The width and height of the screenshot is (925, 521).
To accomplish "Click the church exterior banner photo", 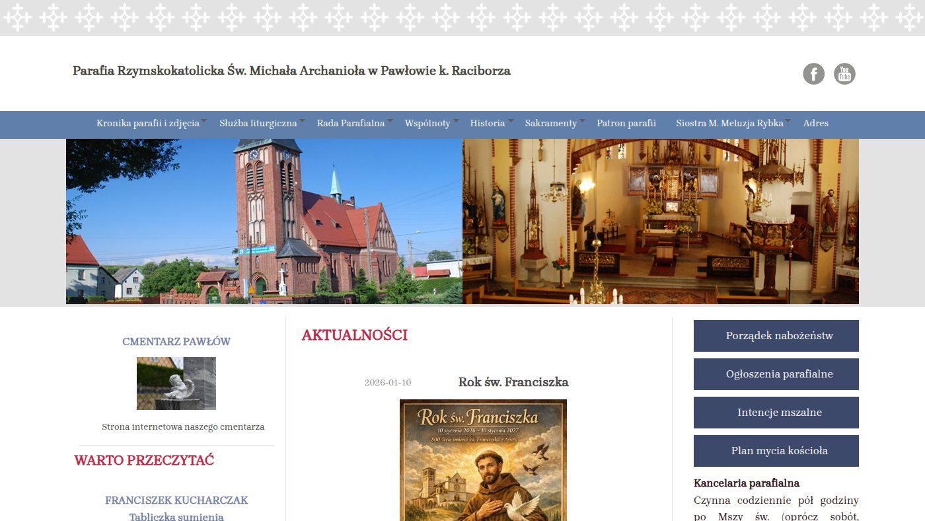I will pyautogui.click(x=264, y=221).
